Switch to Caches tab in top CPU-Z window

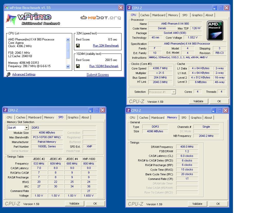[x=145, y=15]
